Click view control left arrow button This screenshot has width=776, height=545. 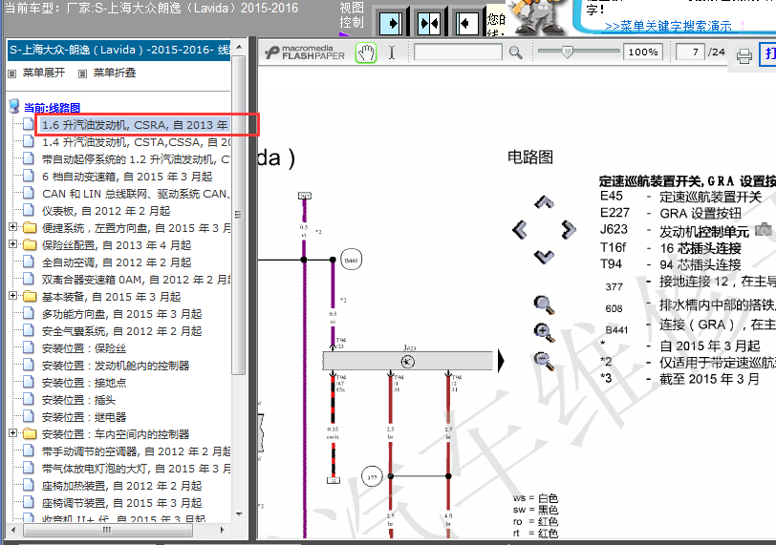tap(466, 23)
